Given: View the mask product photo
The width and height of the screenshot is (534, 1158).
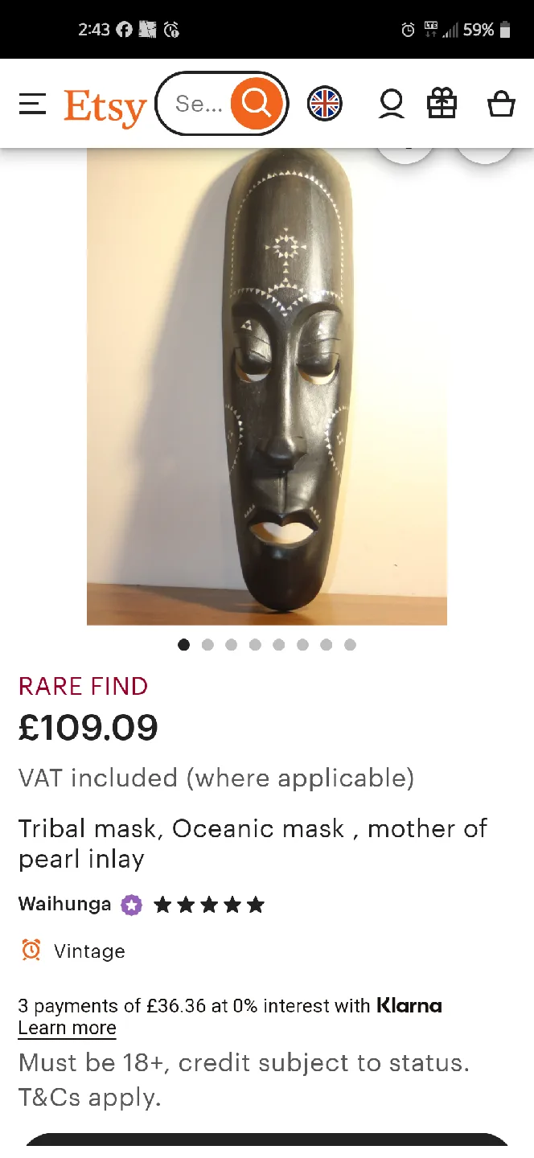Looking at the screenshot, I should (266, 386).
